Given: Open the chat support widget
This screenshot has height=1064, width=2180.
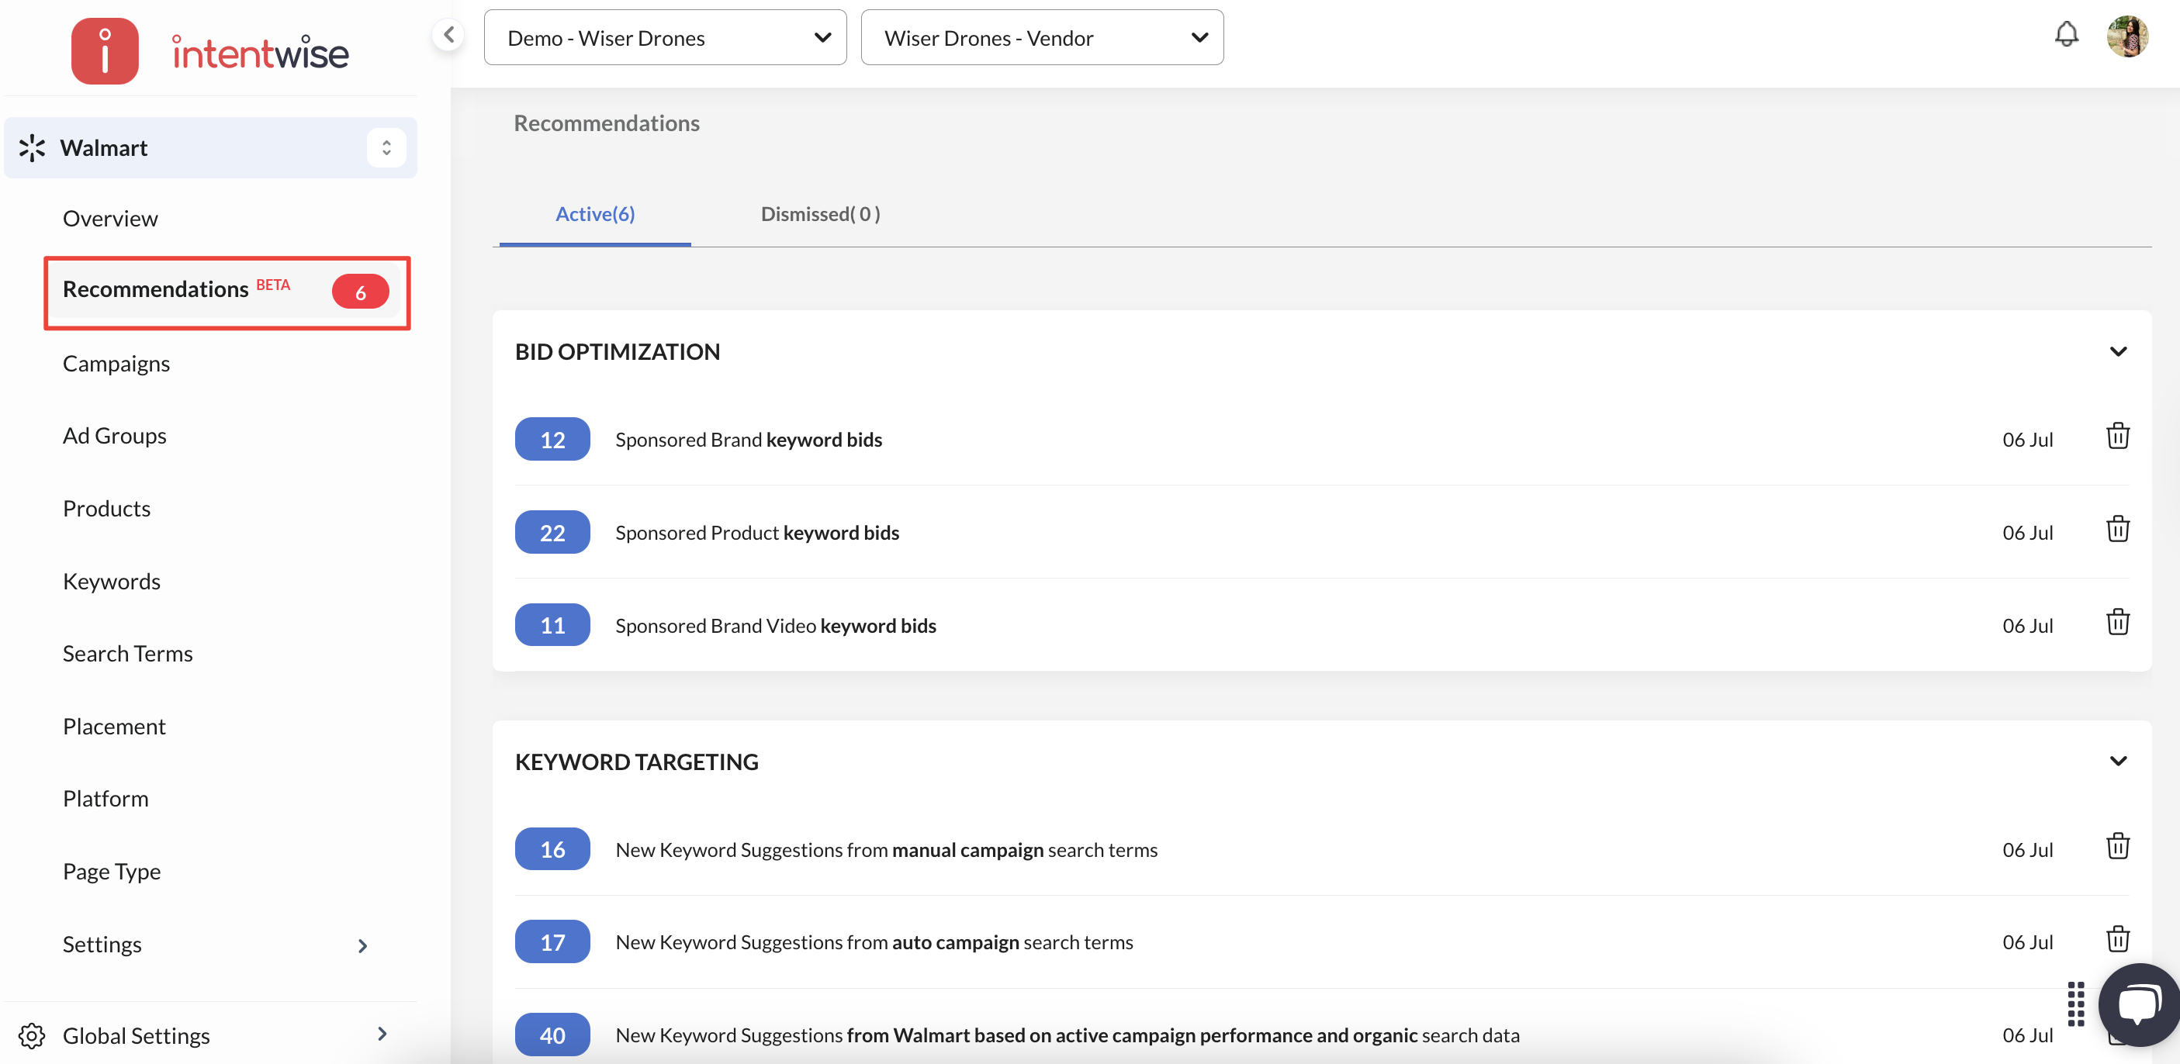Looking at the screenshot, I should (x=2139, y=1005).
